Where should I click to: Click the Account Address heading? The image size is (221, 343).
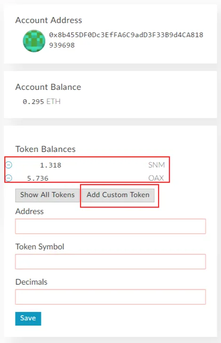[48, 20]
